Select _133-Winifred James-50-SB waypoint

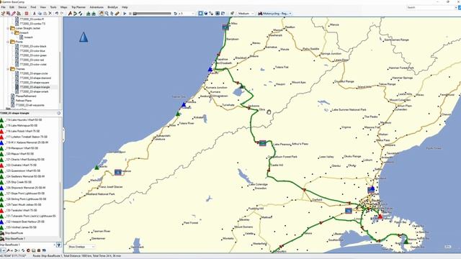tap(21, 227)
